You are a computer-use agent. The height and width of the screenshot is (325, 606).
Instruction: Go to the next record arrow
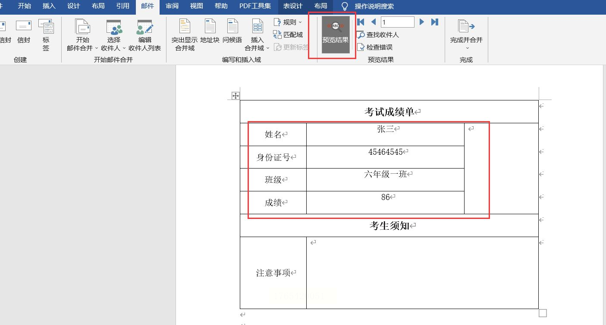[422, 22]
